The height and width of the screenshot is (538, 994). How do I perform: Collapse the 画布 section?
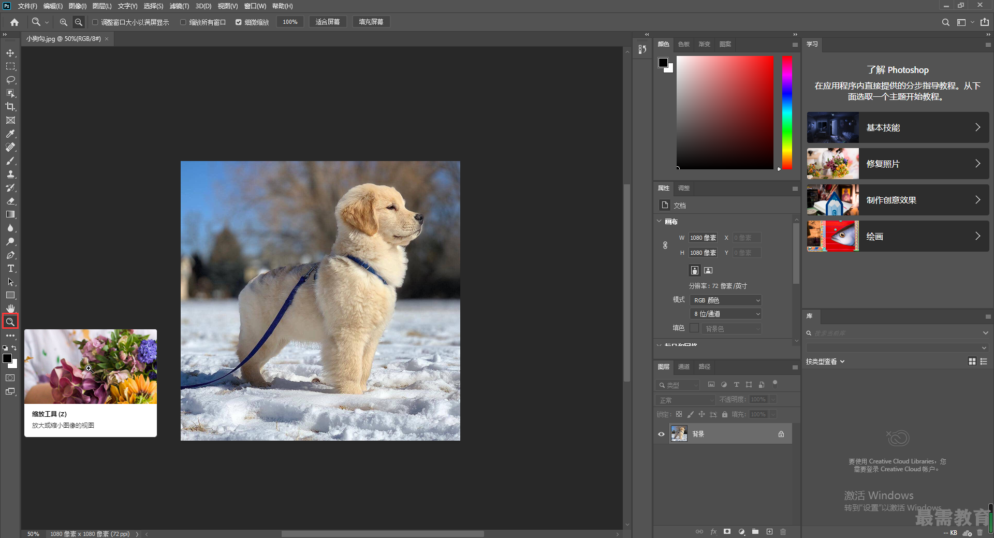tap(659, 221)
